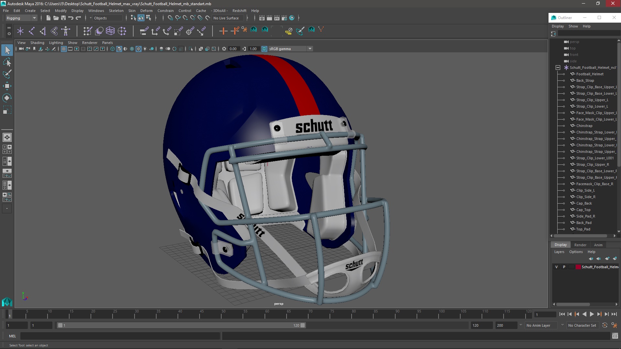Collapse the Schutt_Football_Helmet_ncl group in Outliner
Image resolution: width=621 pixels, height=349 pixels.
558,68
